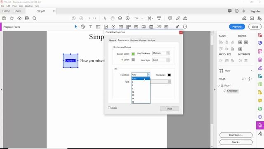Go to the next page arrow

(x=81, y=18)
